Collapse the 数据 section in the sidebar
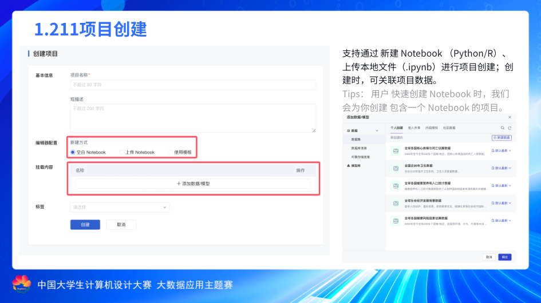The height and width of the screenshot is (303, 541). coord(377,131)
